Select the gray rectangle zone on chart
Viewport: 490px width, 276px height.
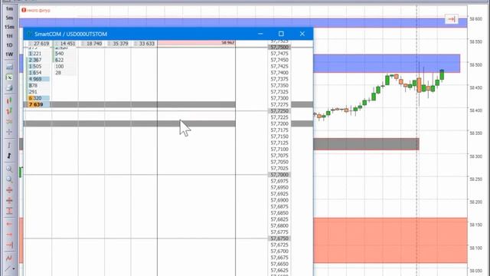pos(366,144)
